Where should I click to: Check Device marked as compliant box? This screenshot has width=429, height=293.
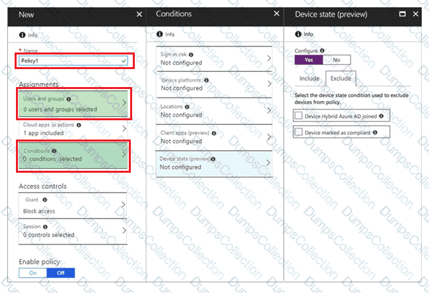pyautogui.click(x=298, y=132)
